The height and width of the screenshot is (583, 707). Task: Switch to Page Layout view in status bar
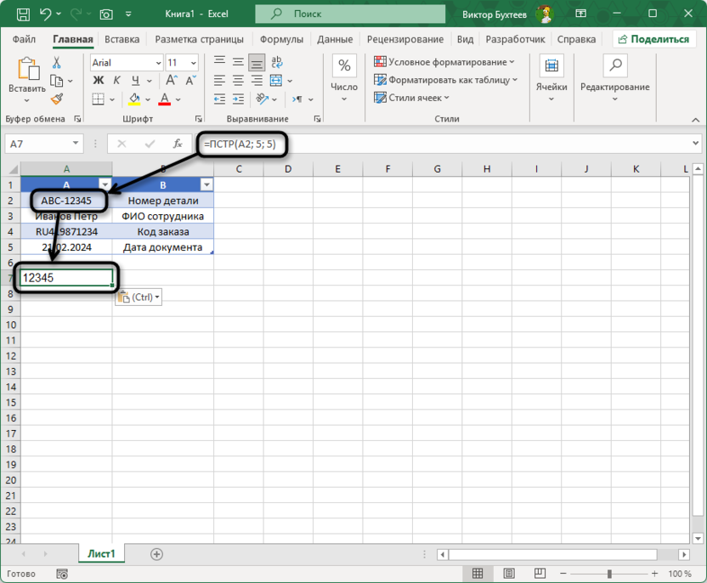tap(509, 574)
